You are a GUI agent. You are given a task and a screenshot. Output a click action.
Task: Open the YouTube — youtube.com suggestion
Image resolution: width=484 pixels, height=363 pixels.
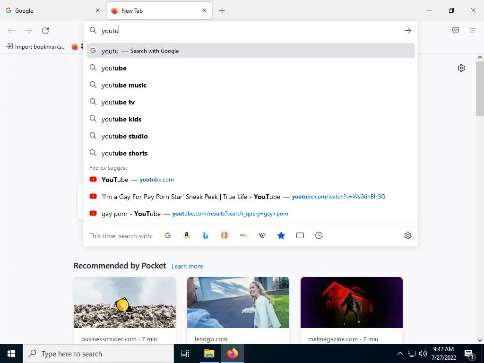251,180
